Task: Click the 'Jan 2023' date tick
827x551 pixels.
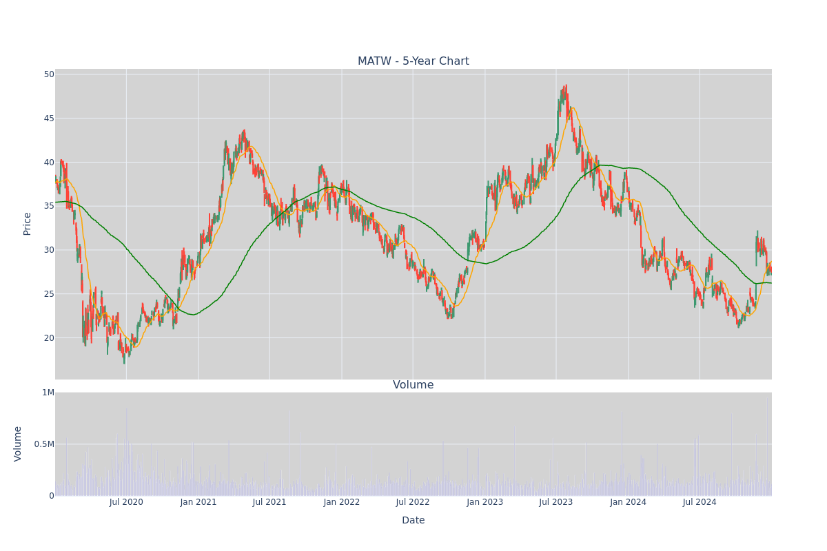Action: pyautogui.click(x=485, y=502)
